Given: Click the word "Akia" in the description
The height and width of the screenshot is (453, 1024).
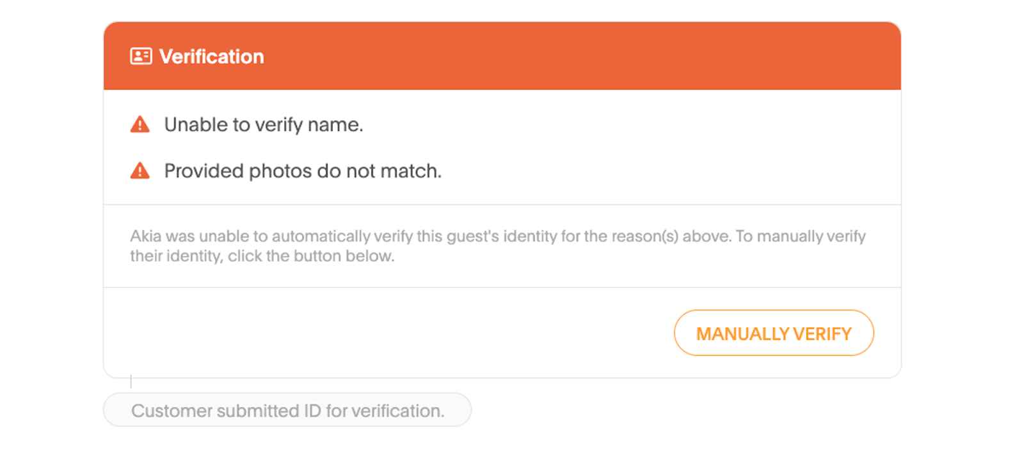Looking at the screenshot, I should point(146,236).
